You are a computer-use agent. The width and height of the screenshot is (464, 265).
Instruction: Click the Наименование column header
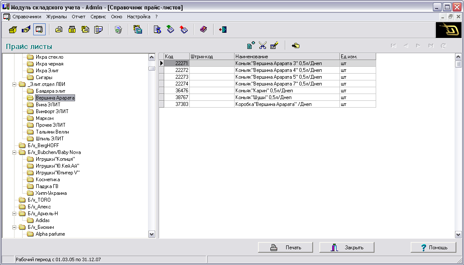coord(287,57)
